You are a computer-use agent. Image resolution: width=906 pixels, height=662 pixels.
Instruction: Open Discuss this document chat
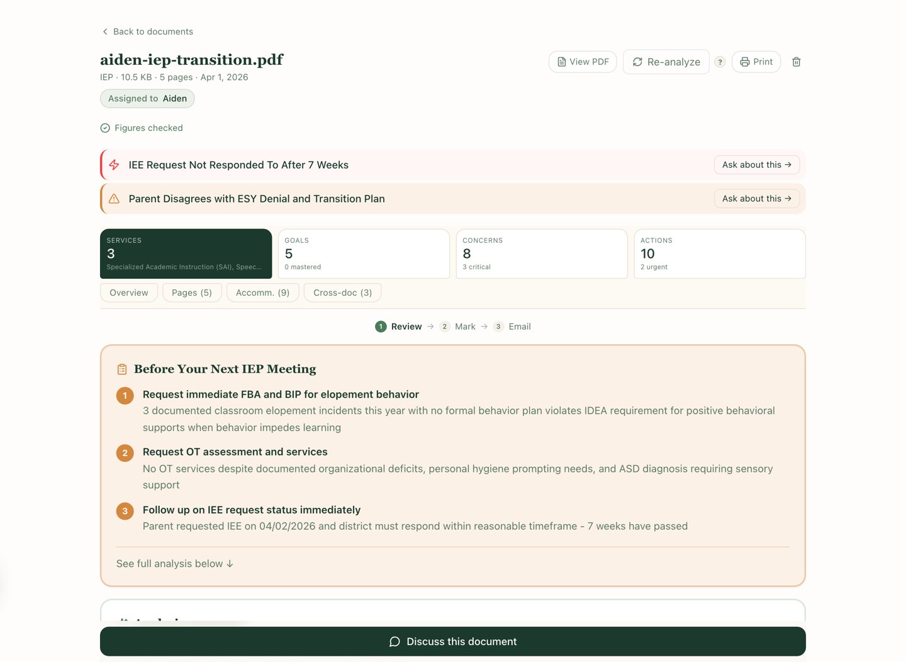tap(453, 641)
